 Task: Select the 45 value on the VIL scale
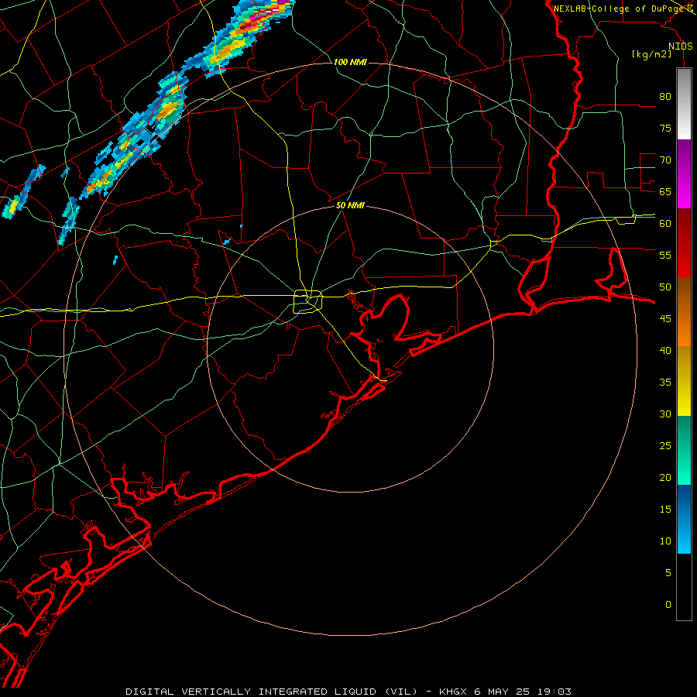pyautogui.click(x=665, y=319)
